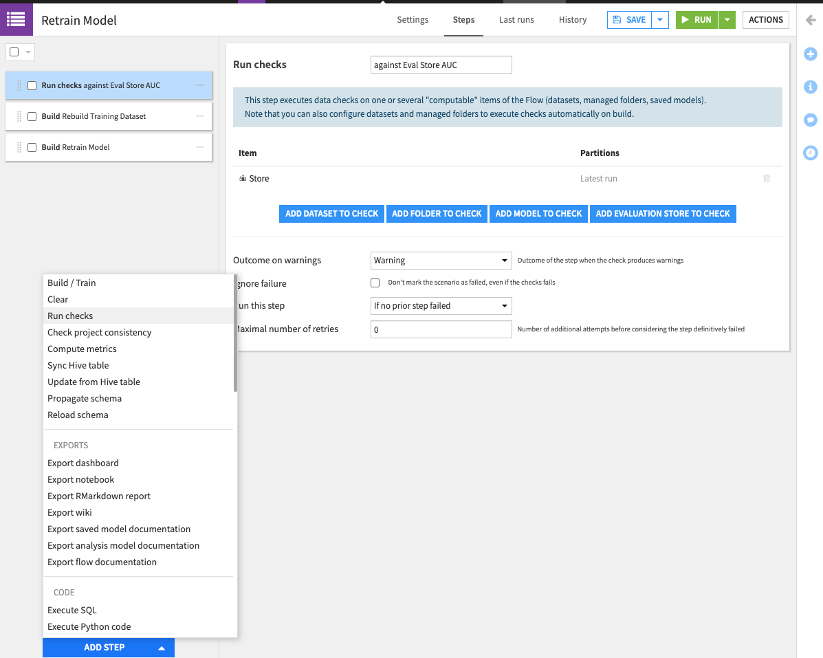Viewport: 823px width, 658px height.
Task: Click ADD MODEL TO CHECK
Action: (x=538, y=214)
